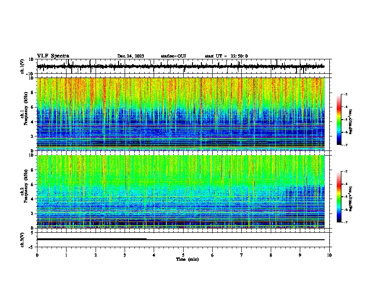371x286 pixels.
Task: Click the ch.1 spectrogram color scale bar
Action: tap(339, 120)
